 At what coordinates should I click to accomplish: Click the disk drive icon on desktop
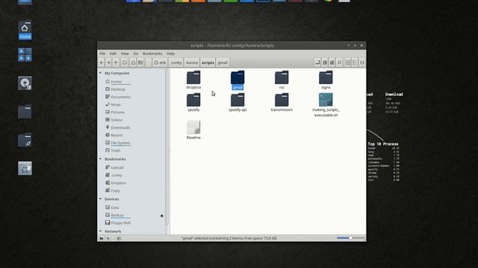click(25, 83)
